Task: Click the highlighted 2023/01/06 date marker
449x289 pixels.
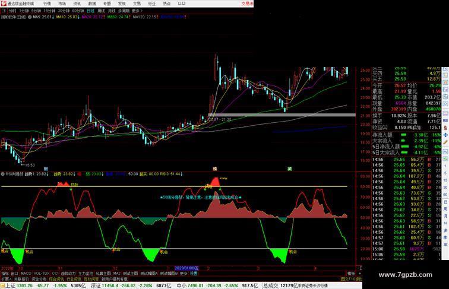Action: (x=186, y=268)
